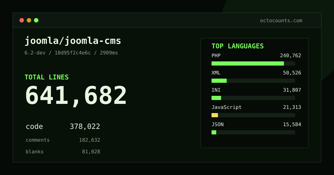Screen dimensions: 334x175
Task: Click the XML progress bar
Action: (253, 81)
